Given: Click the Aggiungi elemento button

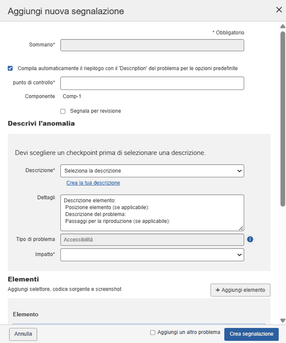Looking at the screenshot, I should click(240, 290).
